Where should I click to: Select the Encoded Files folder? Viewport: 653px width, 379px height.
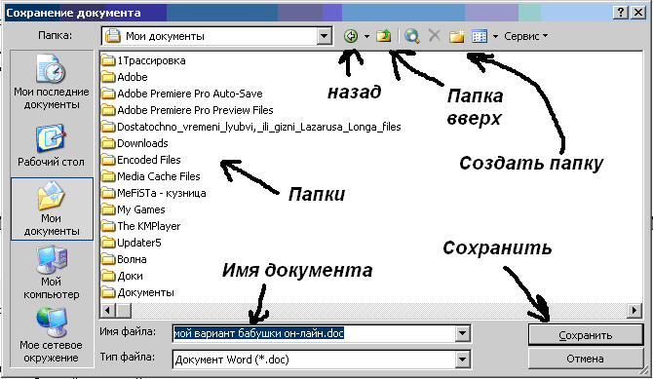pos(141,160)
